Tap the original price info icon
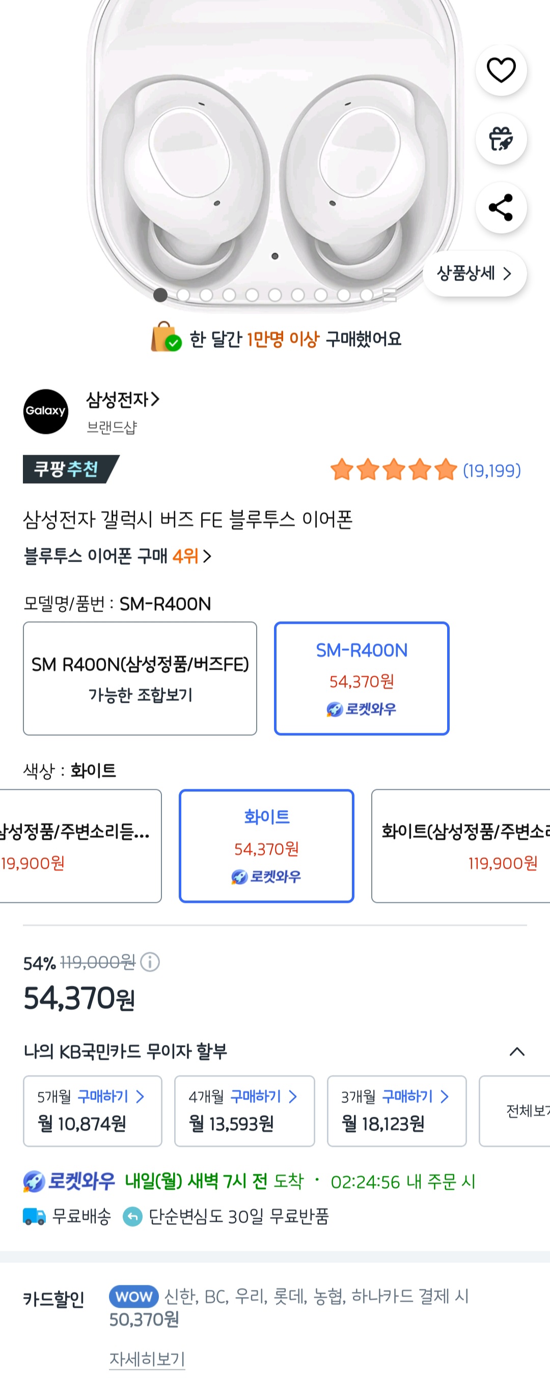 tap(150, 962)
